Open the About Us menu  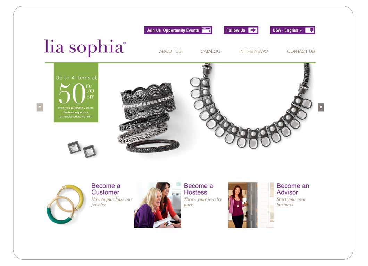click(x=170, y=51)
